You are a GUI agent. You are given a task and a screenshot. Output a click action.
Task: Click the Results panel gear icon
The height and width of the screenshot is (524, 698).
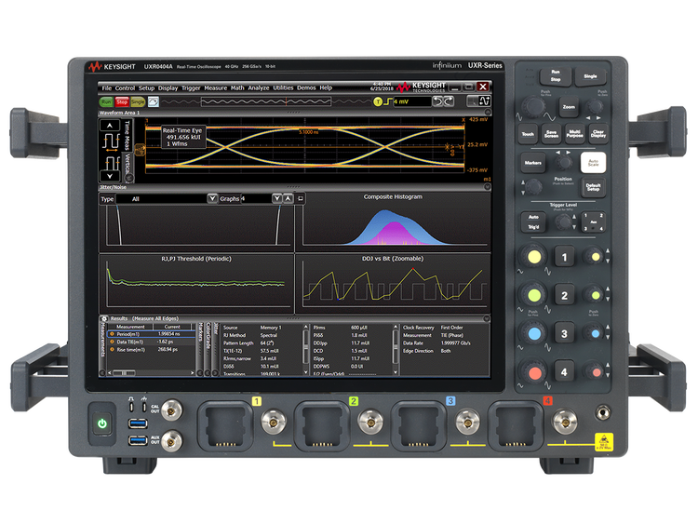[104, 318]
